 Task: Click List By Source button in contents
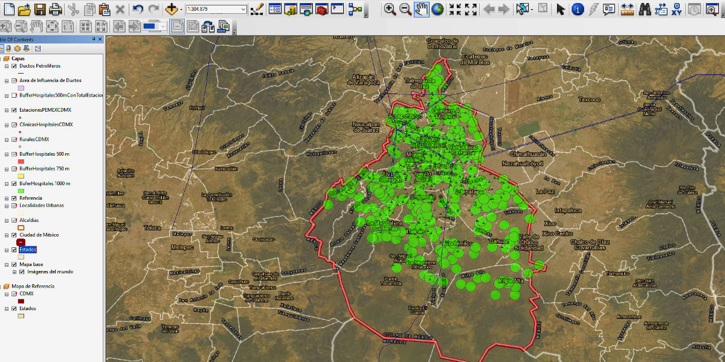click(9, 48)
